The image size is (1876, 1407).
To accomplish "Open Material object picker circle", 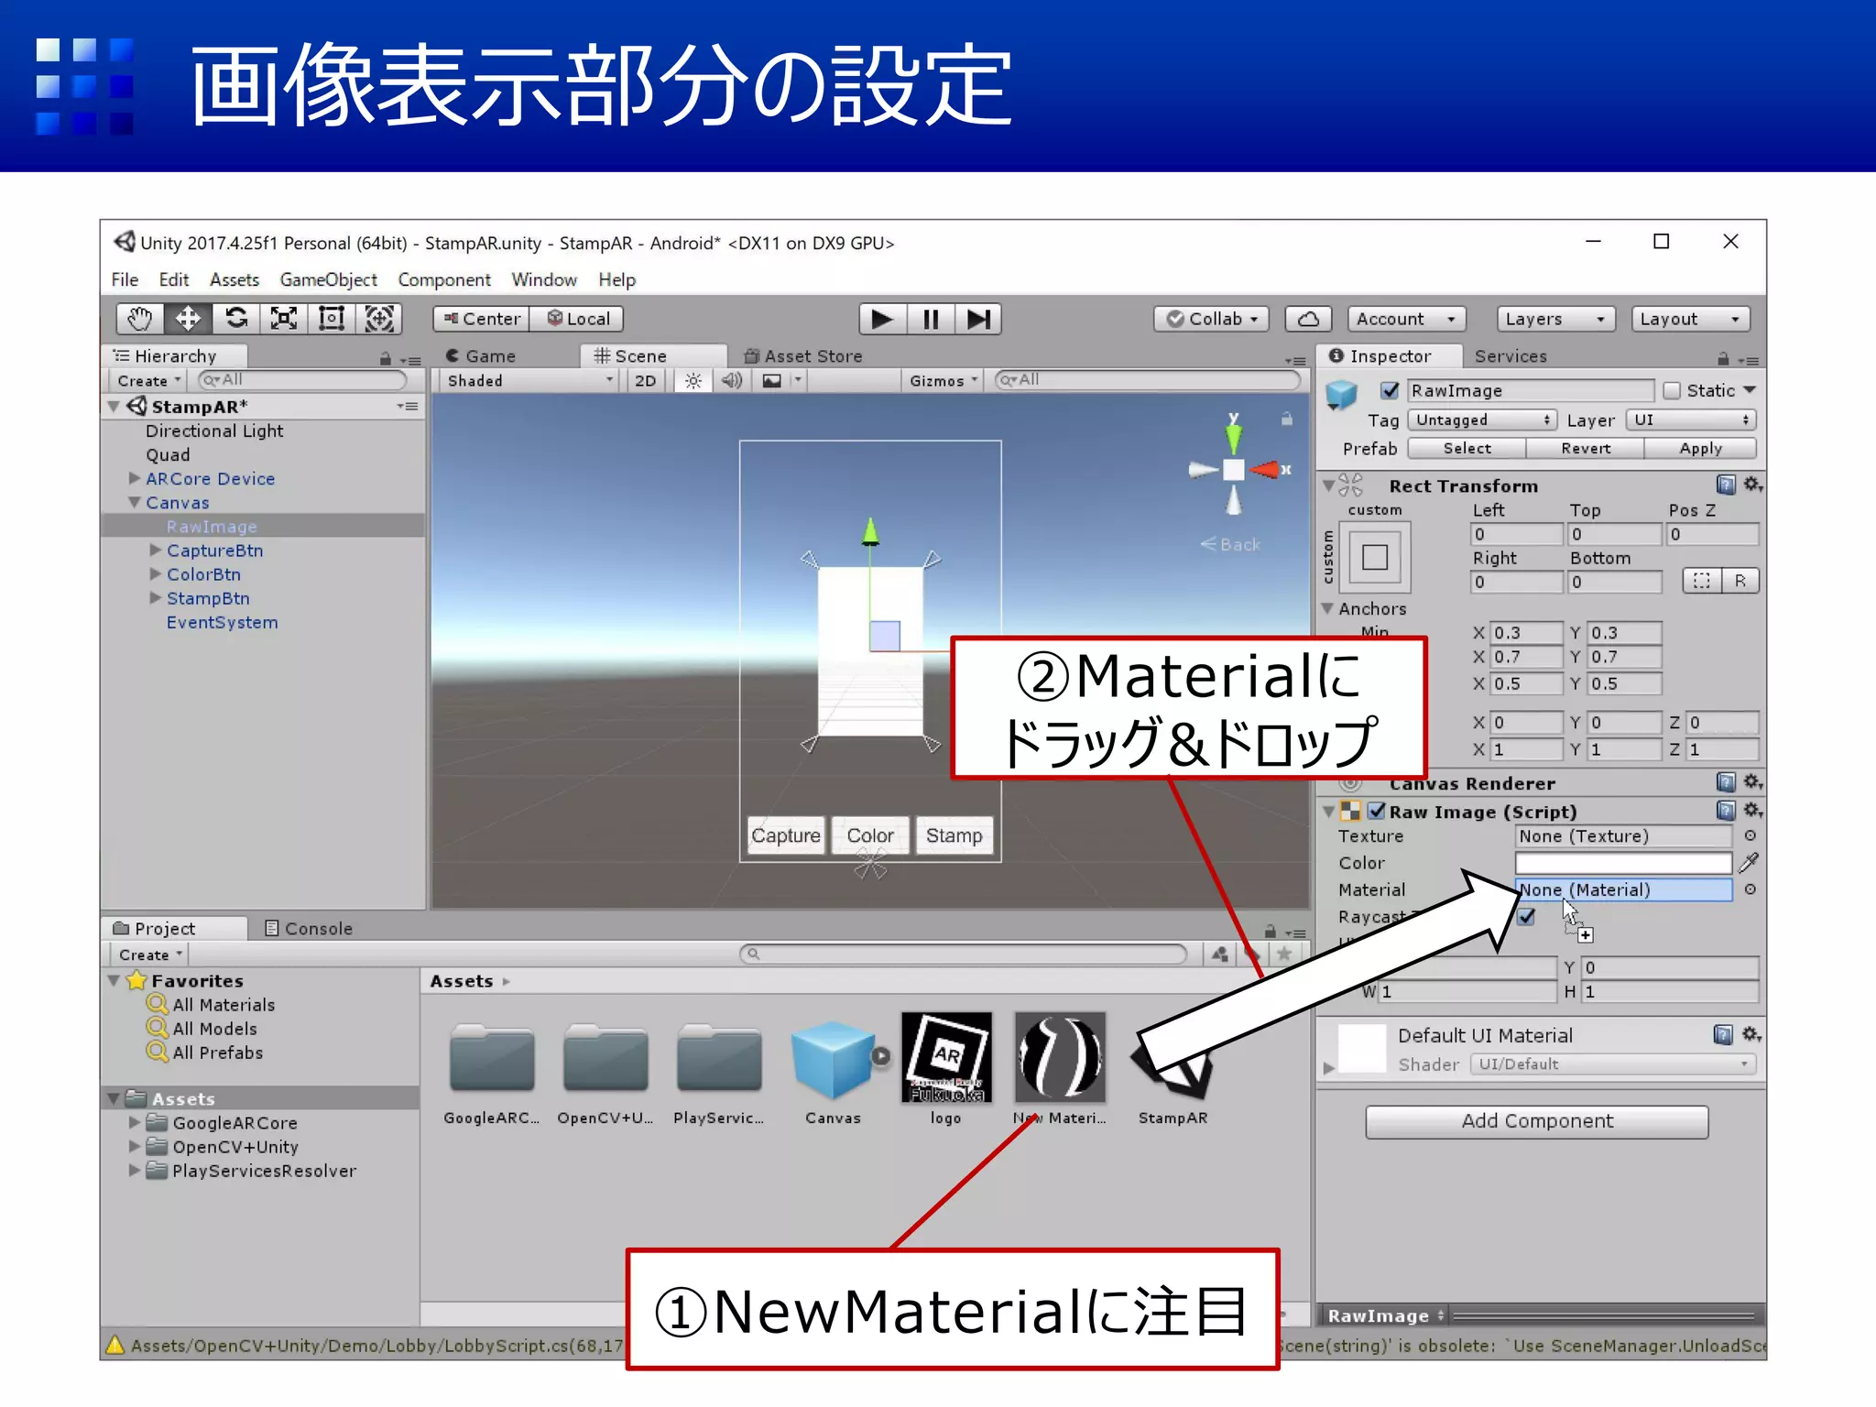I will click(x=1750, y=889).
